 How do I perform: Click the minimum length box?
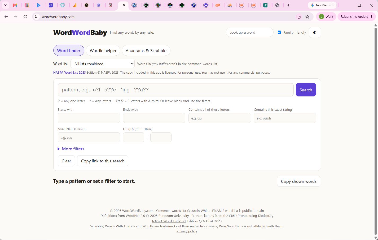tap(134, 137)
